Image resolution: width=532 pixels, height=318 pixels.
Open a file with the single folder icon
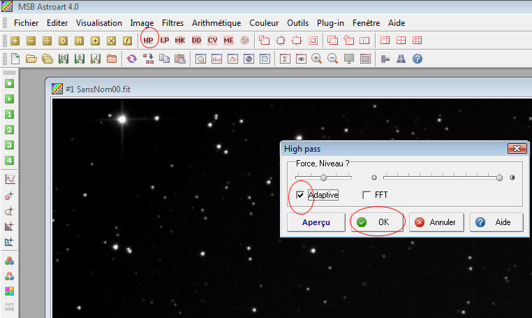pos(31,59)
